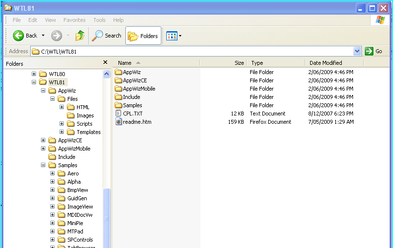
Task: Click the address field path C:\WTL\WTL81
Action: pos(59,52)
